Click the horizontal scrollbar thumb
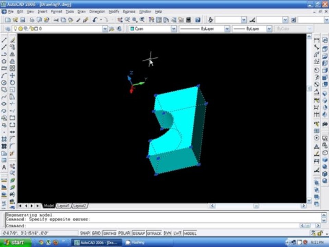This screenshot has width=329, height=247. (256, 206)
